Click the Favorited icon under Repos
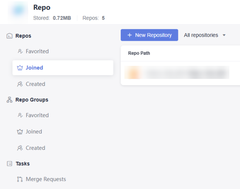The width and height of the screenshot is (240, 189). 20,51
